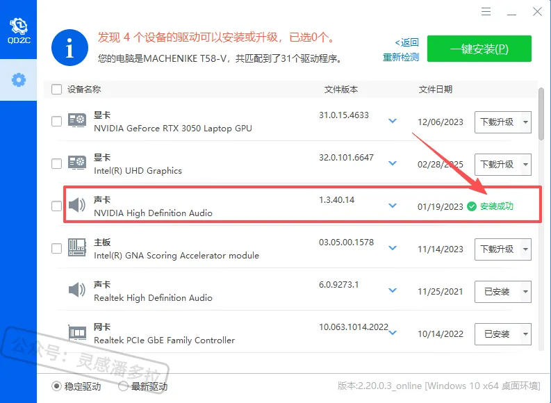Click the NVIDIA GeForce RTX 3050 Laptop GPU name

tap(173, 129)
